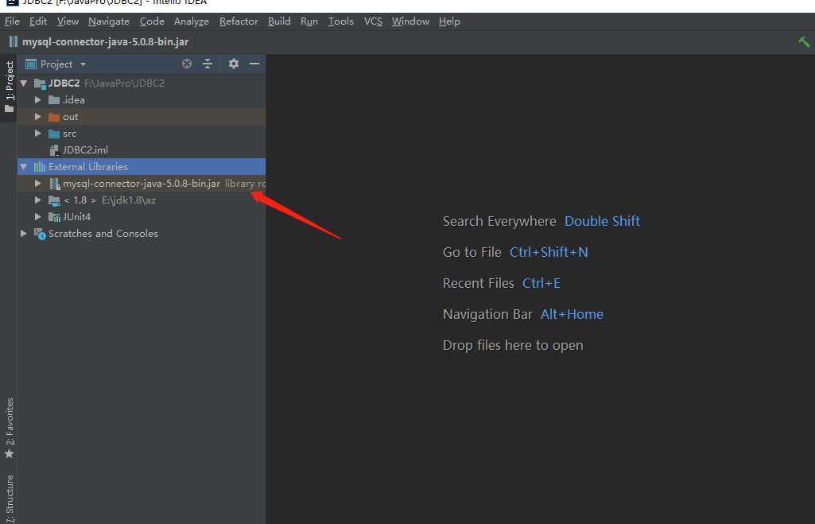Expand the mysql-connector jar library arrow

38,183
